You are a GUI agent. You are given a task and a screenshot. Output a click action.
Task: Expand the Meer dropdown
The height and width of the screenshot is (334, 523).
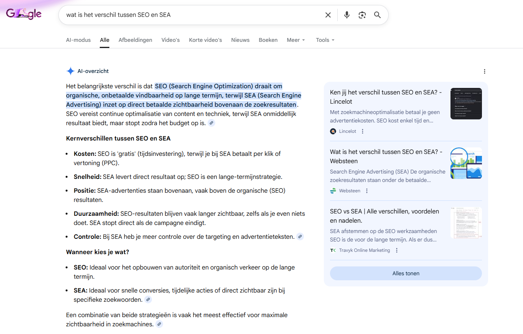click(x=295, y=40)
